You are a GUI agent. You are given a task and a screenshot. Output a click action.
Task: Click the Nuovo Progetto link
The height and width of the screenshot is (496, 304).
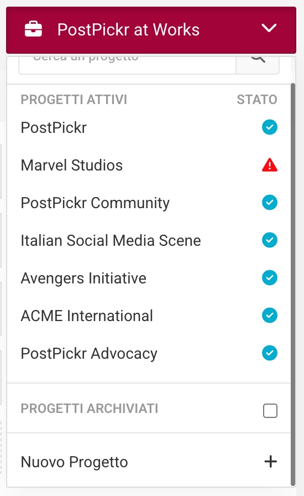[x=74, y=462]
